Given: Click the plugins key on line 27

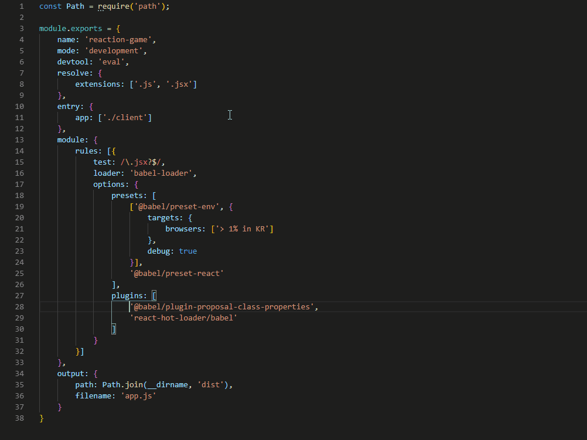Looking at the screenshot, I should click(127, 296).
